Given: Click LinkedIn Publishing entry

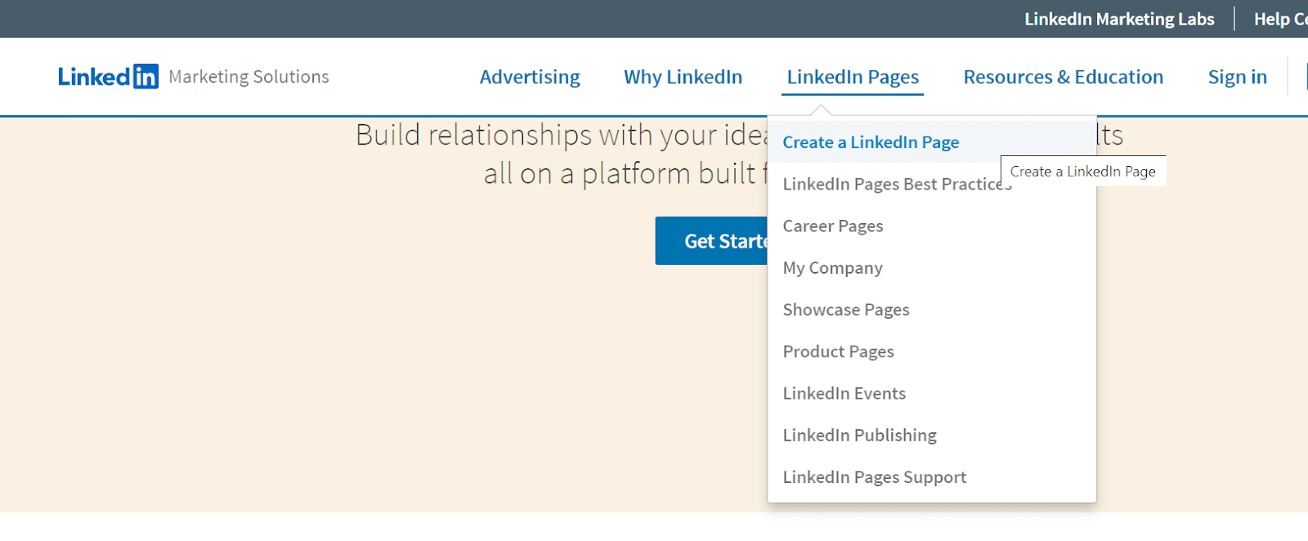Looking at the screenshot, I should tap(859, 435).
